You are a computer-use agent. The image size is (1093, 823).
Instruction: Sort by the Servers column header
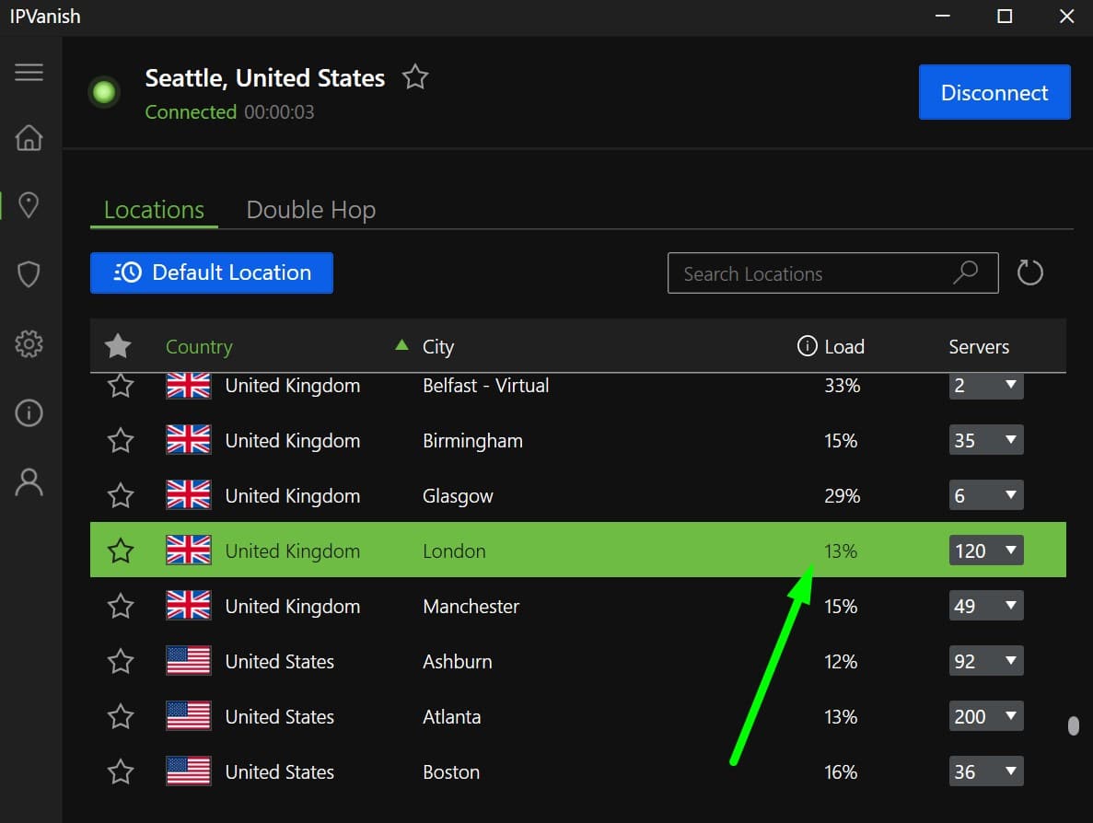click(979, 346)
